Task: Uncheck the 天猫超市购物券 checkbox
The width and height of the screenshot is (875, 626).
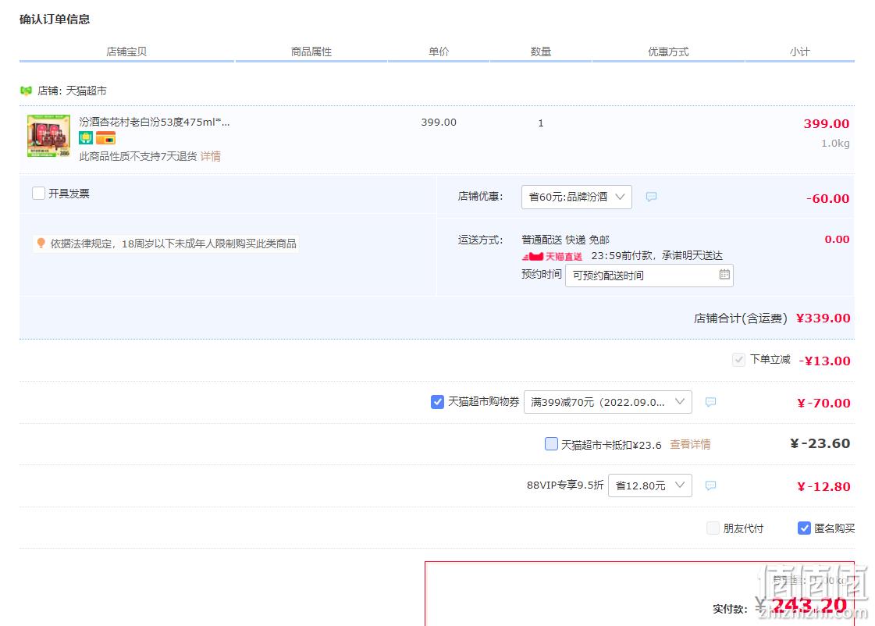Action: [x=437, y=402]
